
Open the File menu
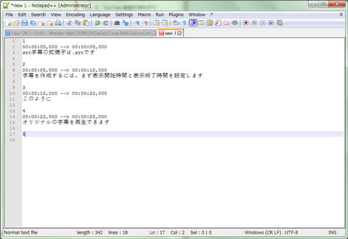[x=9, y=14]
